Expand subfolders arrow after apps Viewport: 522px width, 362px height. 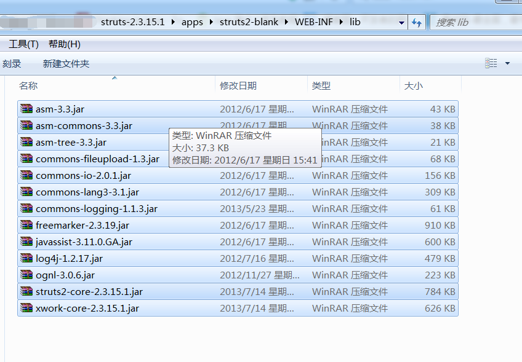(x=211, y=22)
